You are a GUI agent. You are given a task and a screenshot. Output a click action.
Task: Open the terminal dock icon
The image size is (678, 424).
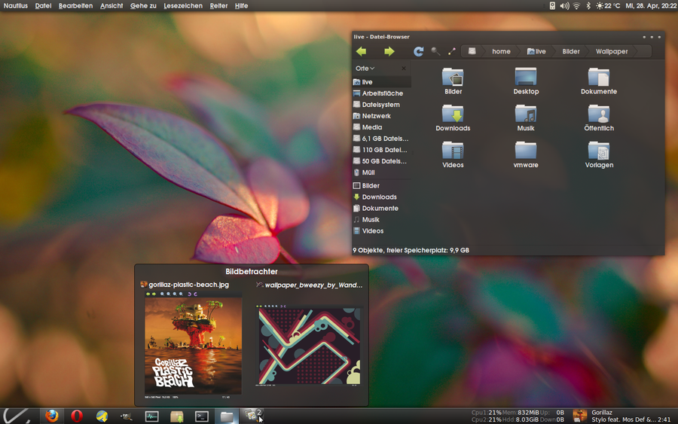(x=202, y=416)
